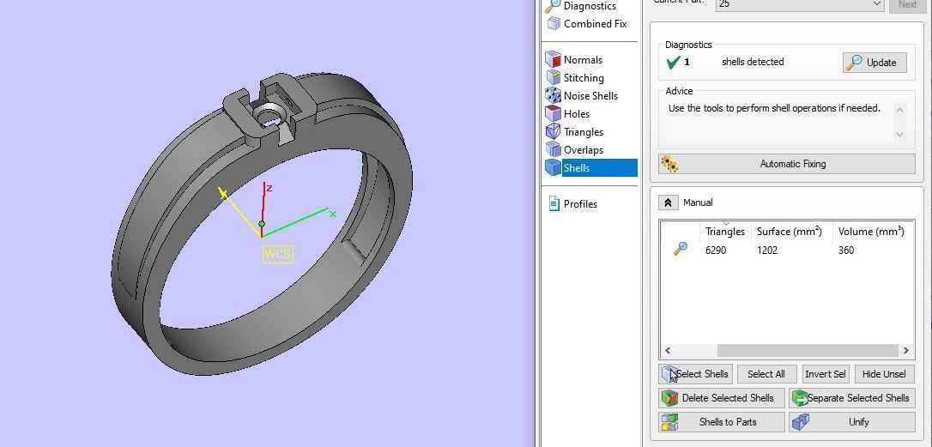Open the Triangles fixing page
Image resolution: width=932 pixels, height=447 pixels.
tap(583, 132)
